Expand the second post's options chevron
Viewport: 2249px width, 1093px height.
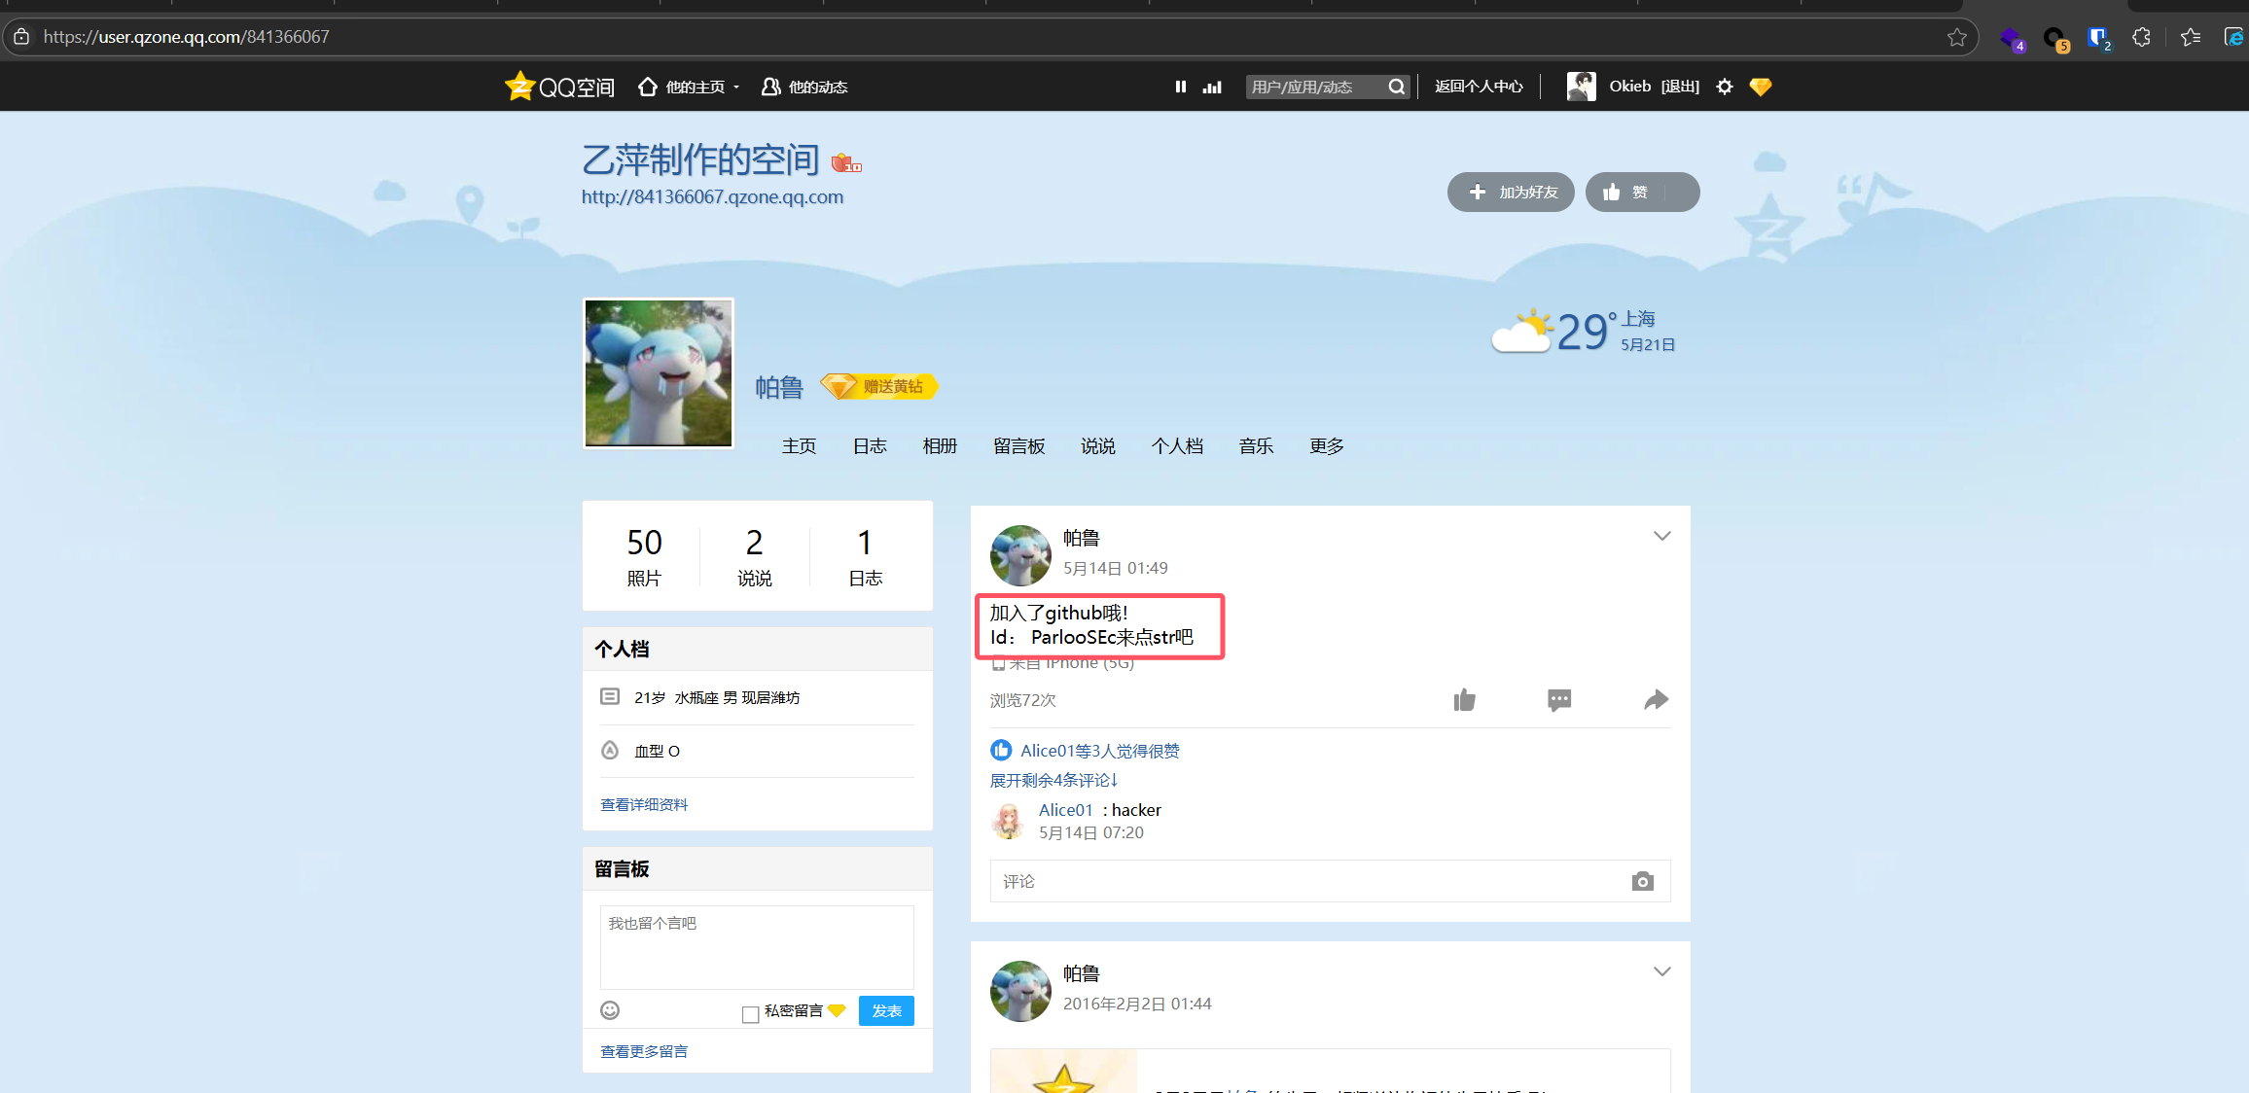coord(1661,971)
